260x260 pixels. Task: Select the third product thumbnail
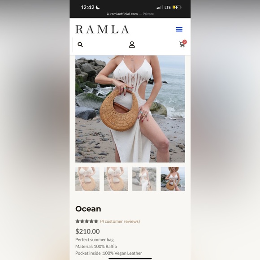tap(144, 179)
